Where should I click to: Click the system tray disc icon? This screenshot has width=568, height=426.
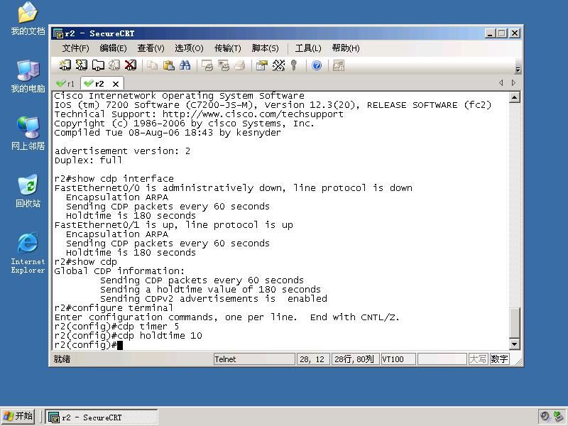(545, 416)
